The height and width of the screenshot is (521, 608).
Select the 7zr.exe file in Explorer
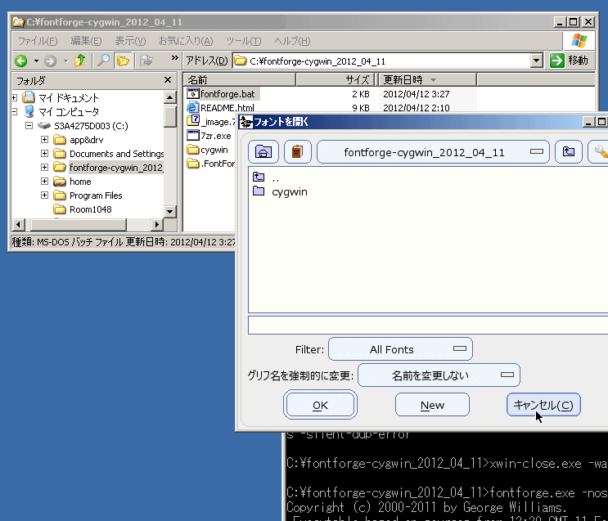coord(209,136)
